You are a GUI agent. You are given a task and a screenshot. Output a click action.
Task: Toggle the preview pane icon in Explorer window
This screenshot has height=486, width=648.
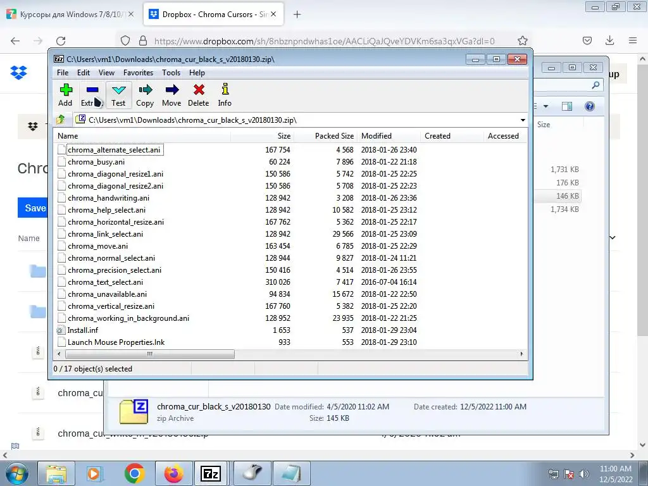tap(566, 106)
